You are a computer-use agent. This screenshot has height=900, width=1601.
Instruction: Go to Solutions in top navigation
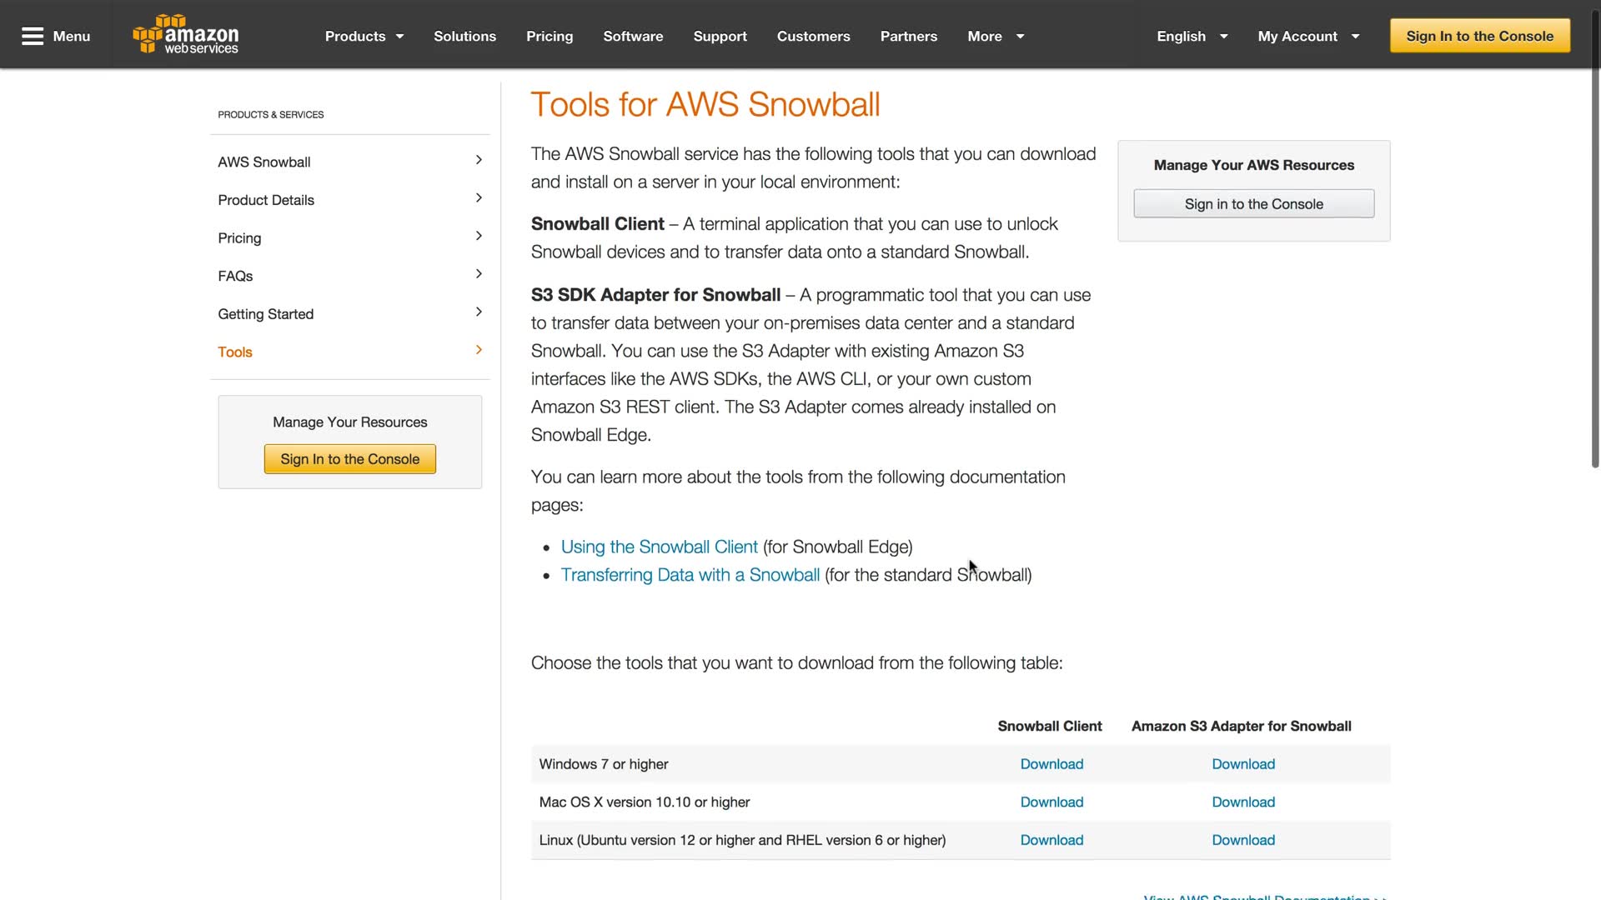pyautogui.click(x=464, y=36)
